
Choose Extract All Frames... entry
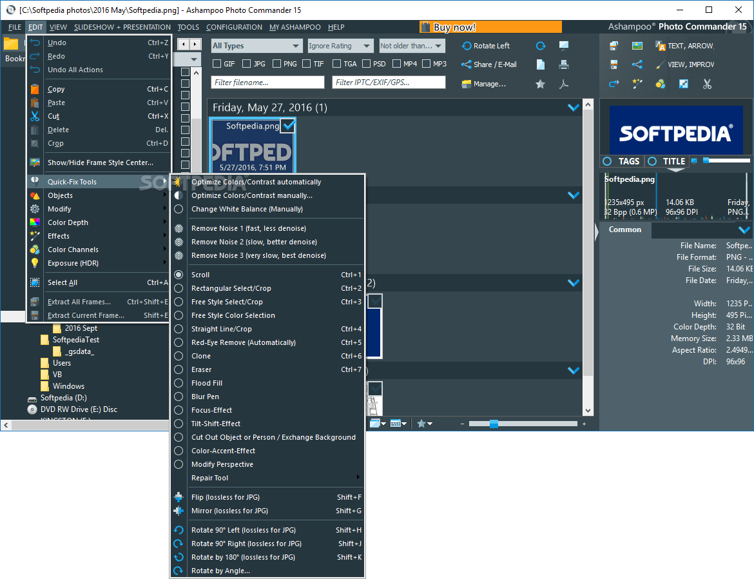[x=99, y=302]
